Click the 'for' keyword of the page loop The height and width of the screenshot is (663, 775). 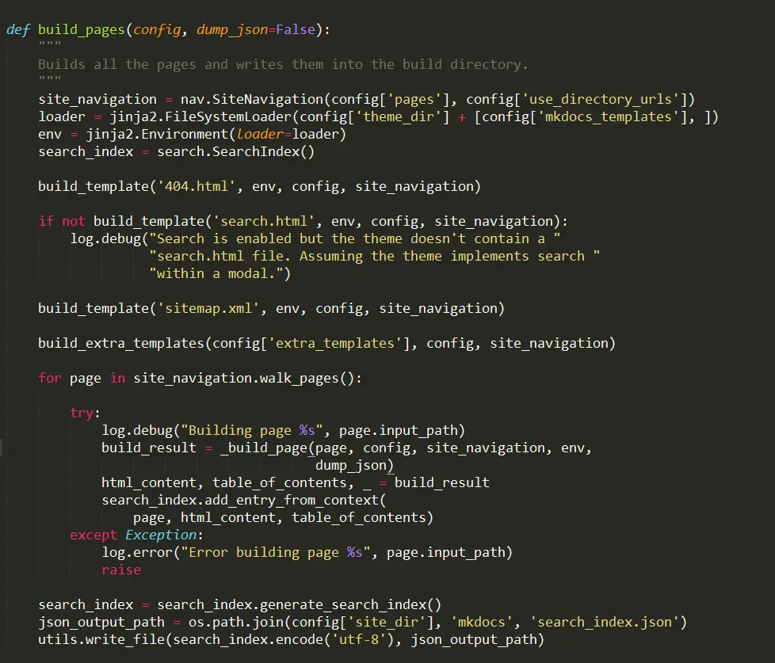[x=50, y=378]
